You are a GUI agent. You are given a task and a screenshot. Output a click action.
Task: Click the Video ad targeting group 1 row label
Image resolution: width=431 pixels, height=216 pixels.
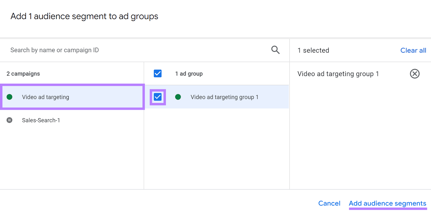224,97
